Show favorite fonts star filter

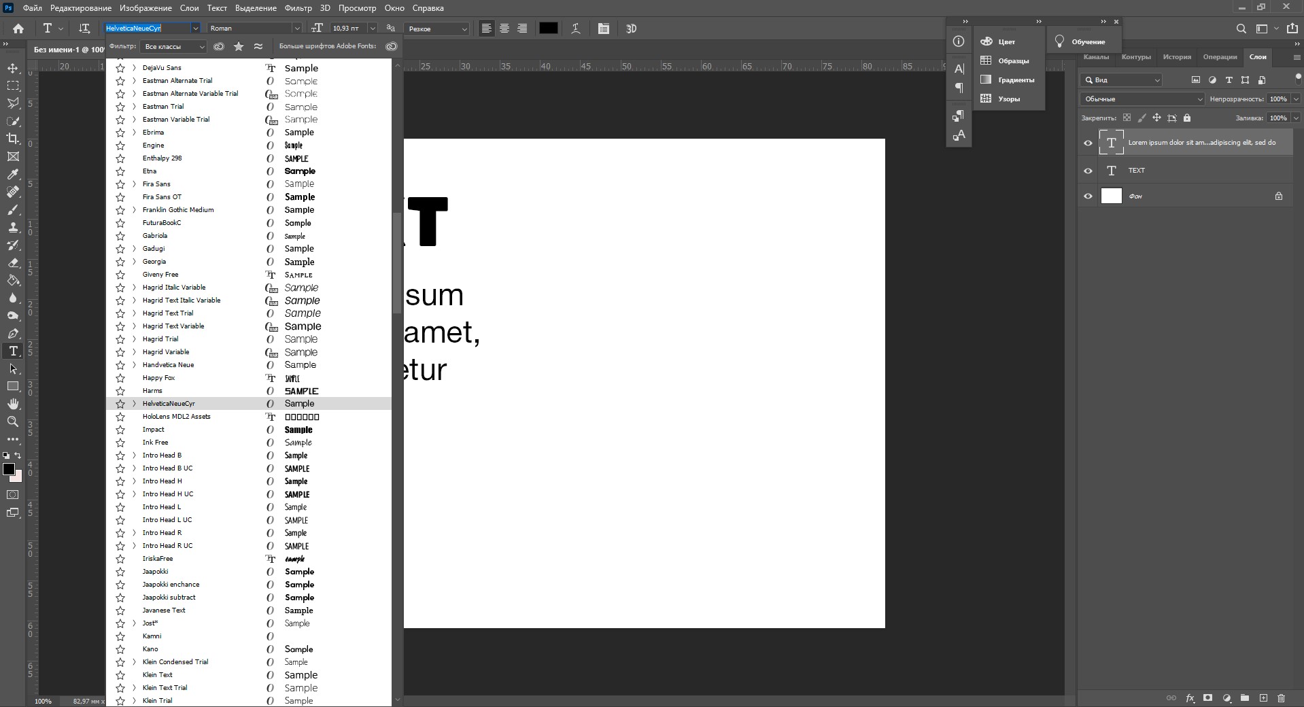(239, 46)
